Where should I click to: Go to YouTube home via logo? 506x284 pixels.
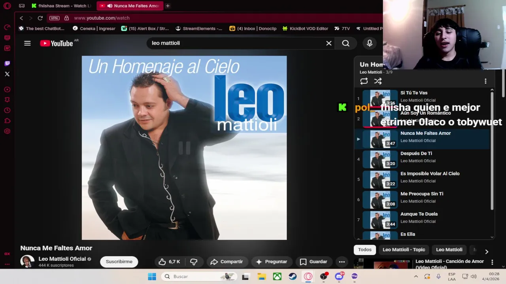click(57, 43)
